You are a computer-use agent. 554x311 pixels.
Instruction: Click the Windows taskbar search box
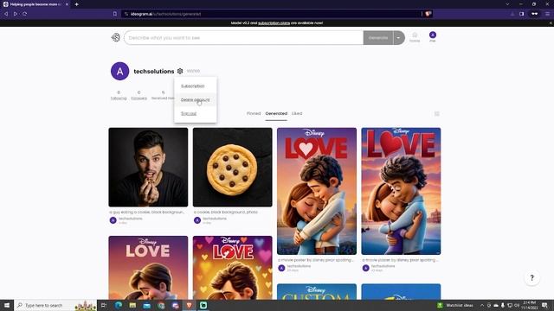tap(55, 305)
